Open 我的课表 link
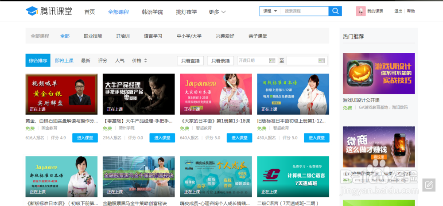Viewport: 443px width, 206px height. tap(375, 11)
